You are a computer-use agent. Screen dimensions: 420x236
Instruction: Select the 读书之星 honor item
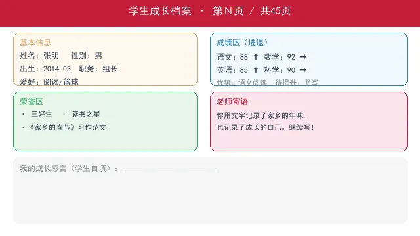click(86, 114)
